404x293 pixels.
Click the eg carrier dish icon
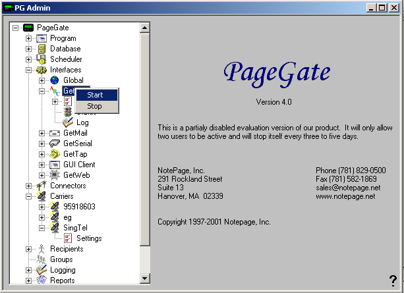pyautogui.click(x=55, y=217)
